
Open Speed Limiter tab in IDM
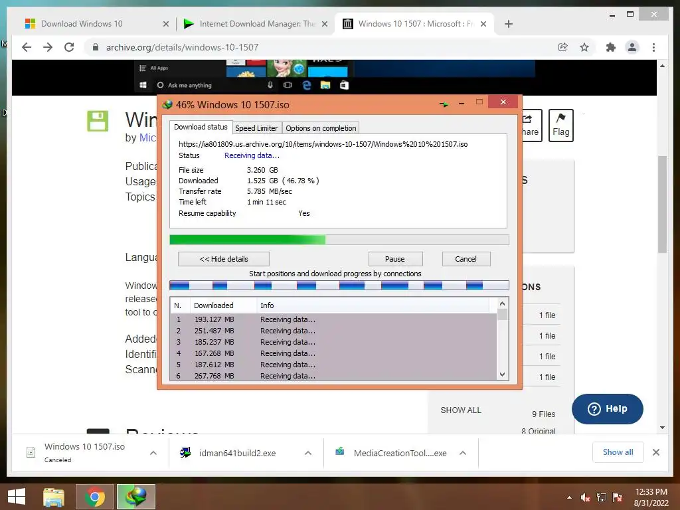[x=256, y=128]
